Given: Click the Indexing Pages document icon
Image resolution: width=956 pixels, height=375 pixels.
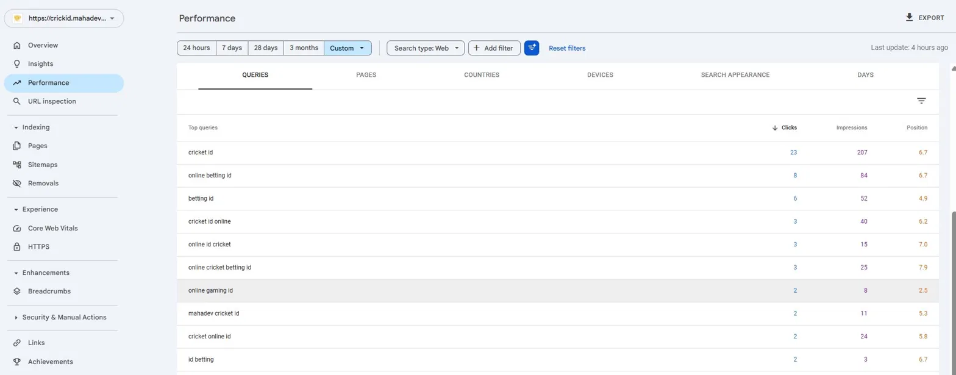Looking at the screenshot, I should point(16,146).
